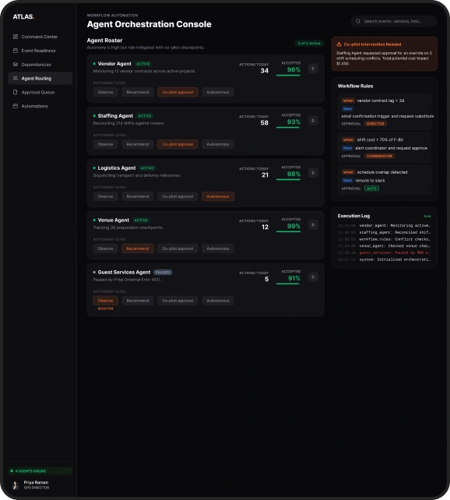
Task: Click the red guest_services log entry
Action: [x=385, y=252]
